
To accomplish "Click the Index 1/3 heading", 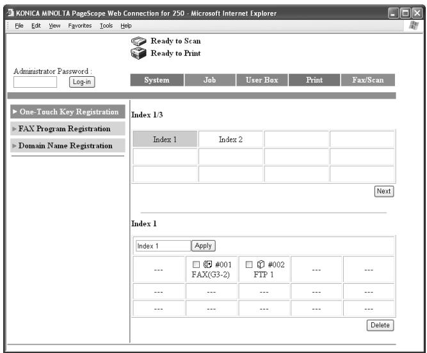I will [147, 115].
